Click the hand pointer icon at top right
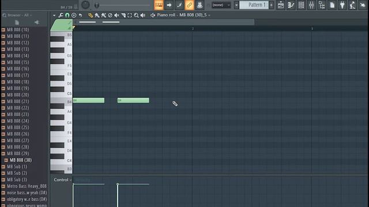 (x=363, y=5)
